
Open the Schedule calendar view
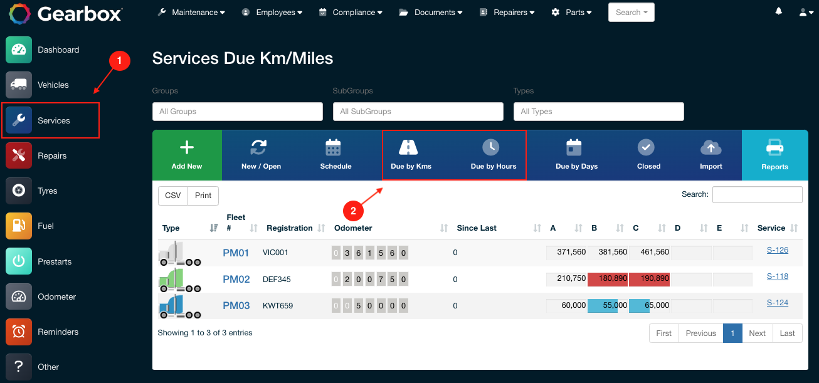336,155
